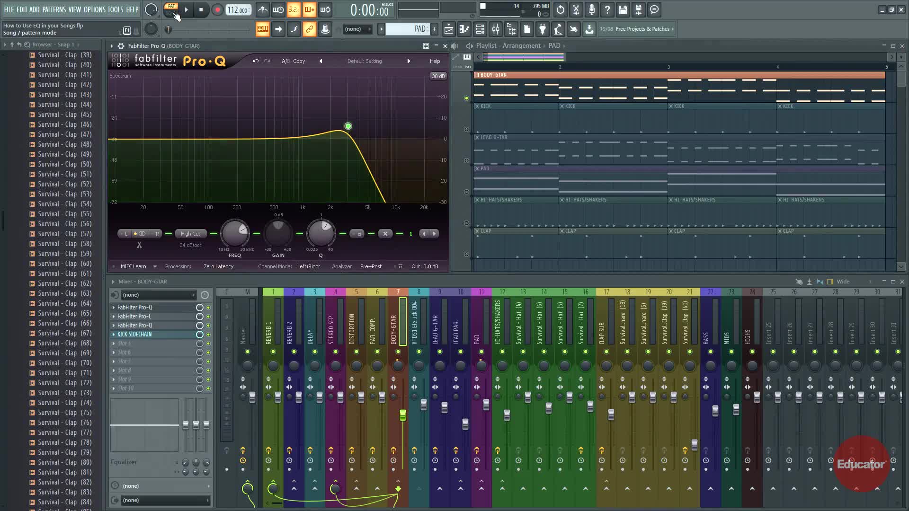Open the PATTERNS menu
This screenshot has height=511, width=909.
click(x=54, y=9)
